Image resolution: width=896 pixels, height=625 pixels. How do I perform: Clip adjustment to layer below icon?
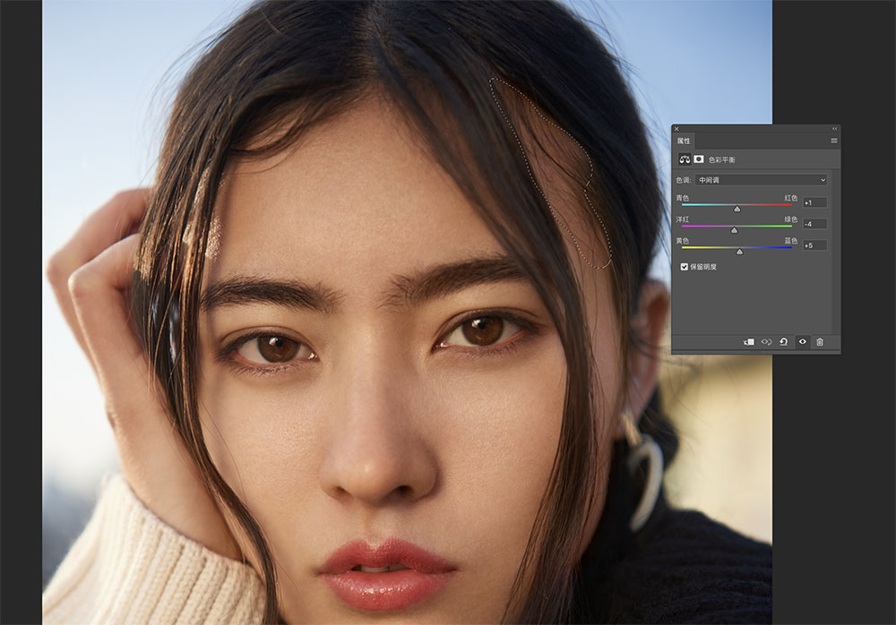pos(748,342)
